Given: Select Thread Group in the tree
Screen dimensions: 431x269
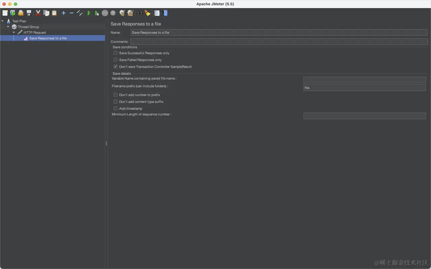Looking at the screenshot, I should (x=29, y=27).
